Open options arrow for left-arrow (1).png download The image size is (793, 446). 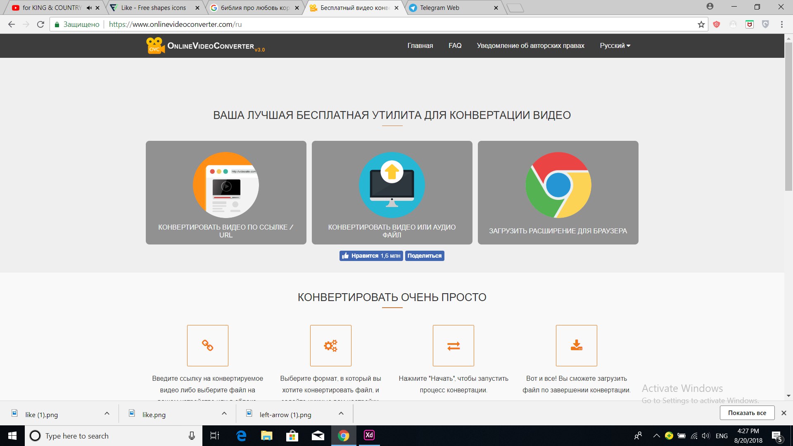coord(341,413)
